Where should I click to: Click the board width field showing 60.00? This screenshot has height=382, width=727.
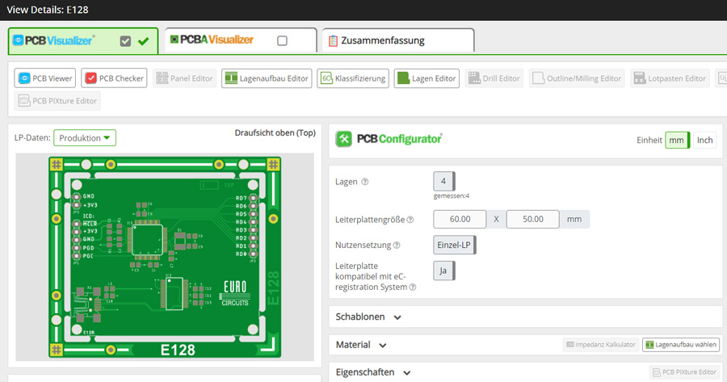click(460, 219)
